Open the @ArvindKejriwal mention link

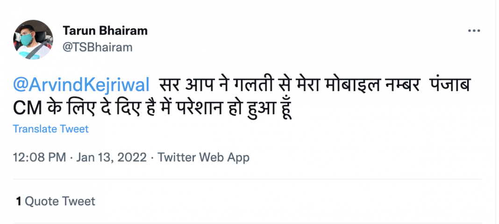coord(82,86)
